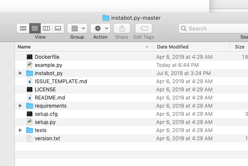Screen dimensions: 248x166
Task: Click the requirements folder icon
Action: [x=30, y=106]
